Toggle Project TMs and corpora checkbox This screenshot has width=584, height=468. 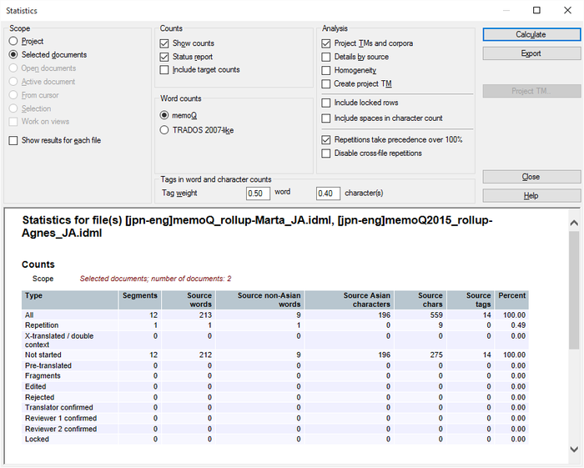click(x=326, y=43)
